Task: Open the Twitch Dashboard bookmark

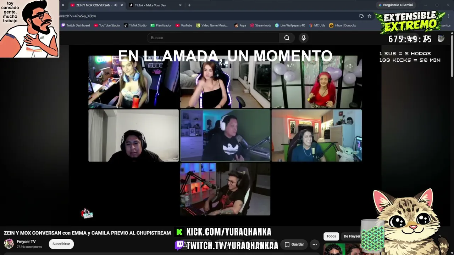Action: [76, 25]
